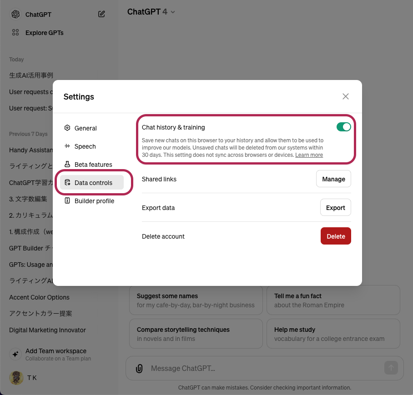Open Explore GPTs in the sidebar

pos(44,33)
